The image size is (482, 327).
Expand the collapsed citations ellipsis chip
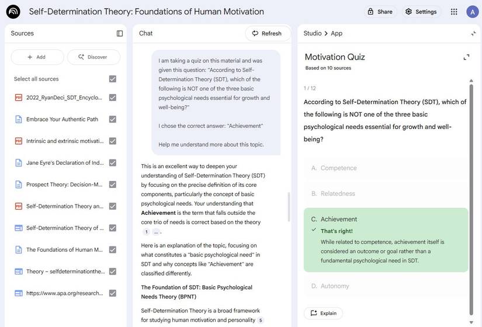pyautogui.click(x=156, y=232)
